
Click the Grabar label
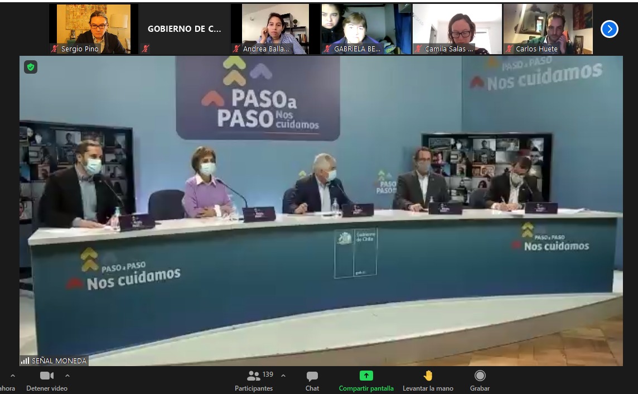[x=480, y=388]
